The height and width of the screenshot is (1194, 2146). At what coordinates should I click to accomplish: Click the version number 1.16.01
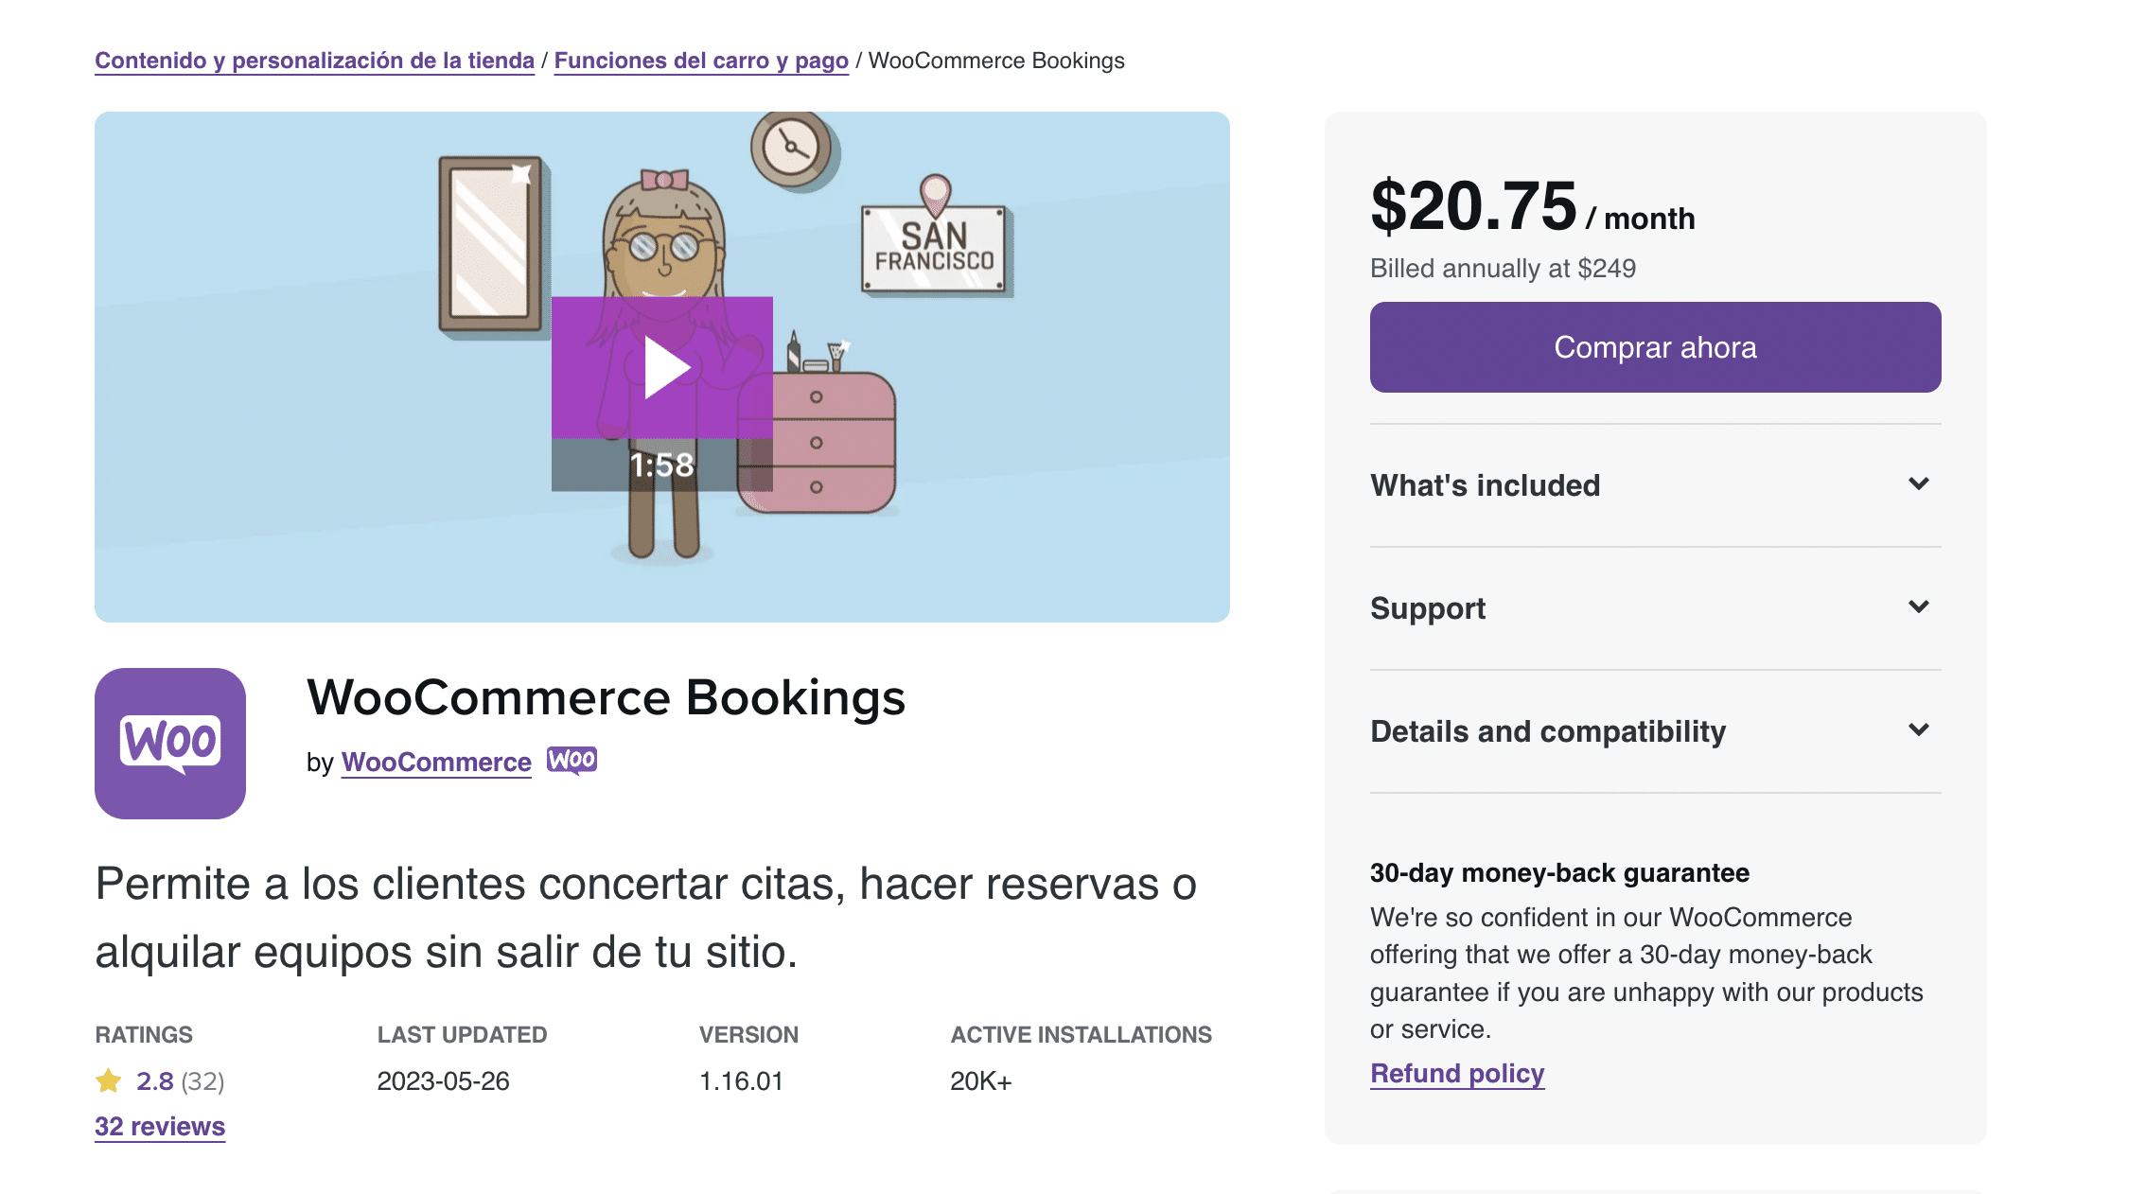tap(741, 1081)
